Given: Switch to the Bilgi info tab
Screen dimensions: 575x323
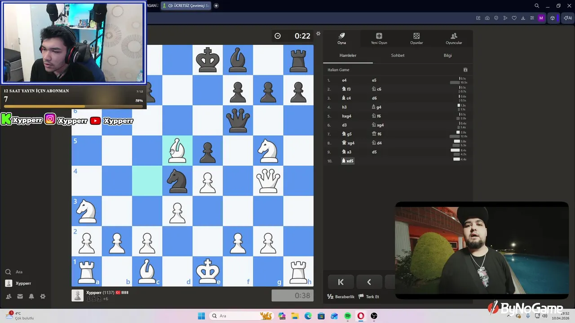Looking at the screenshot, I should [x=448, y=55].
